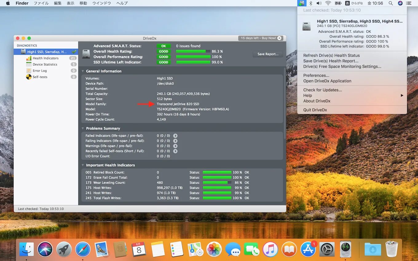The width and height of the screenshot is (418, 261).
Task: Click the DriveDx icon in the Dock
Action: point(345,249)
